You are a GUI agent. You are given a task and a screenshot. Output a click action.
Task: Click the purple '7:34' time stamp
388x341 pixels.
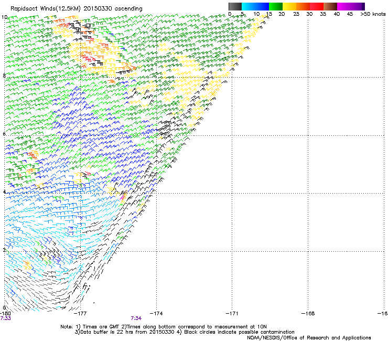point(136,318)
